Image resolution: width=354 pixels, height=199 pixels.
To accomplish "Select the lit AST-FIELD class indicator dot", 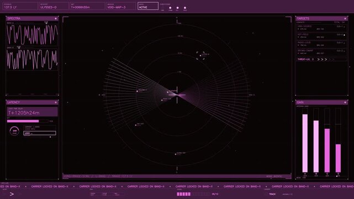I will (x=344, y=35).
